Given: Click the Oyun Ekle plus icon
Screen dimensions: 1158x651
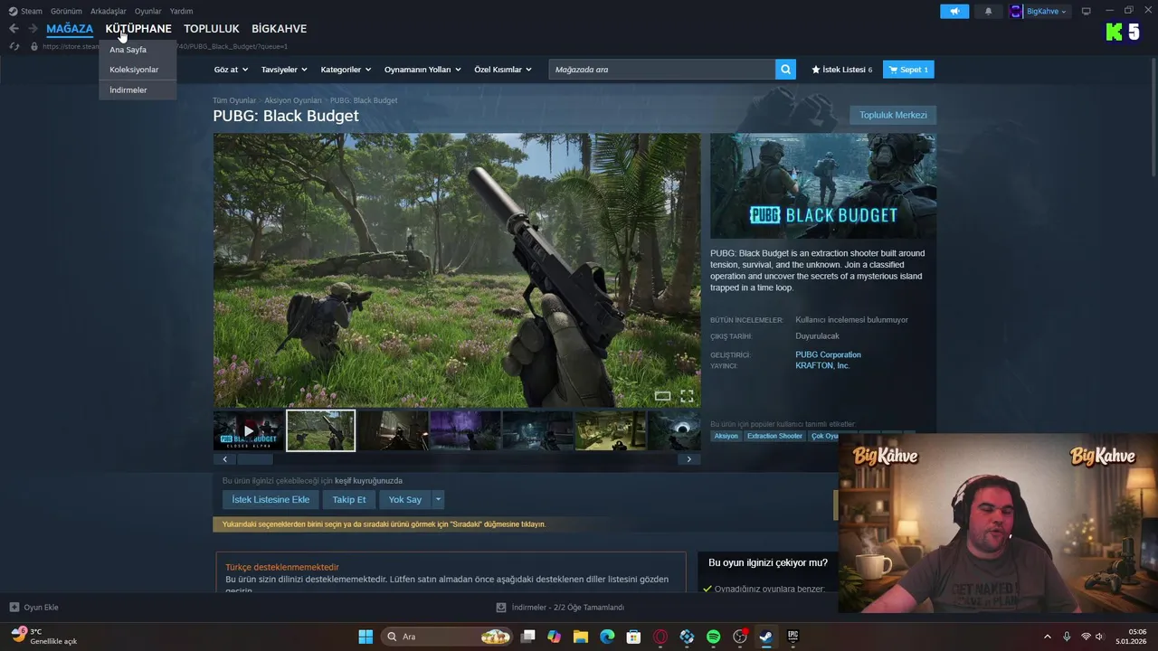Looking at the screenshot, I should (x=14, y=608).
